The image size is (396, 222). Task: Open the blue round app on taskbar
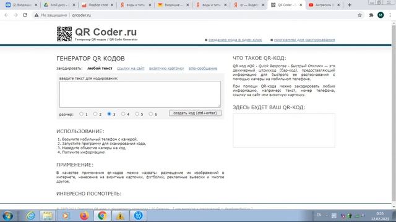click(138, 216)
